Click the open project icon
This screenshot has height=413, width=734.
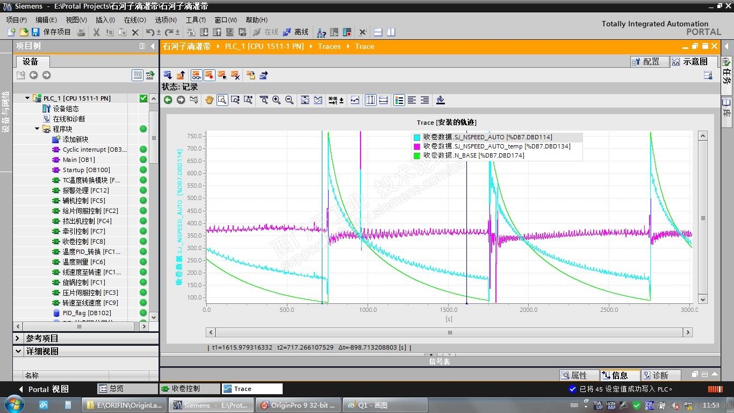point(24,32)
